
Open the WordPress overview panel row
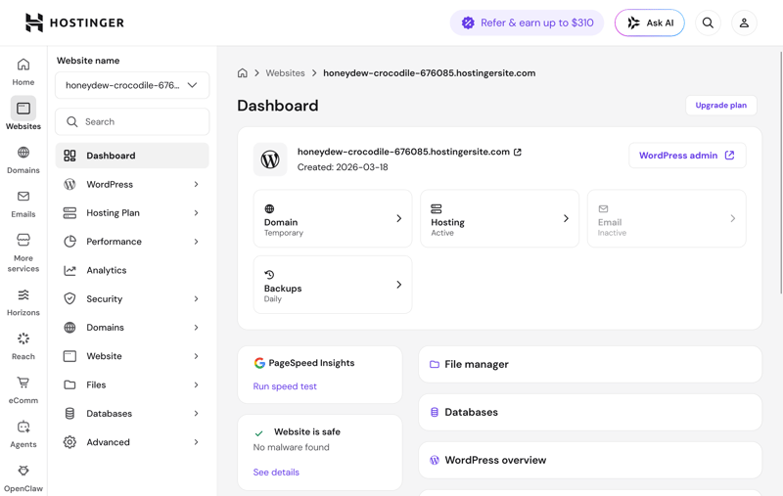point(590,460)
